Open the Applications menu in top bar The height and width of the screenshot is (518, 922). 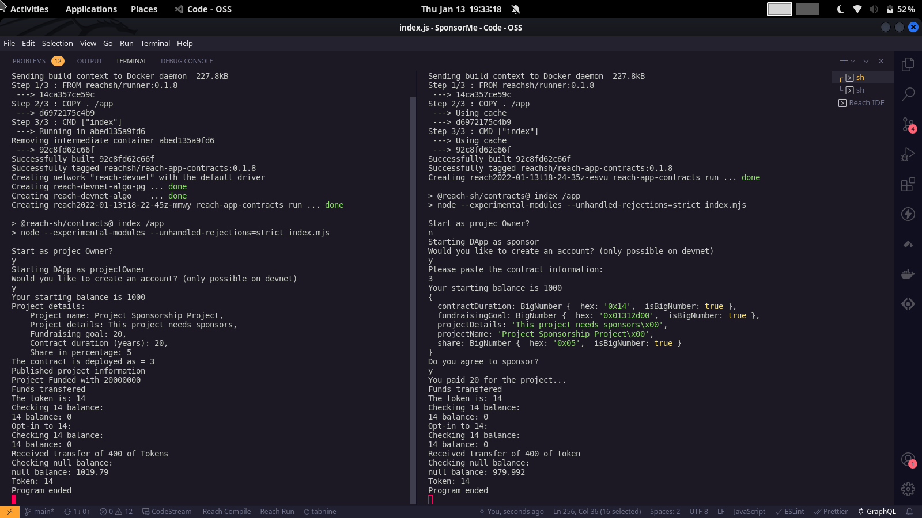[91, 9]
